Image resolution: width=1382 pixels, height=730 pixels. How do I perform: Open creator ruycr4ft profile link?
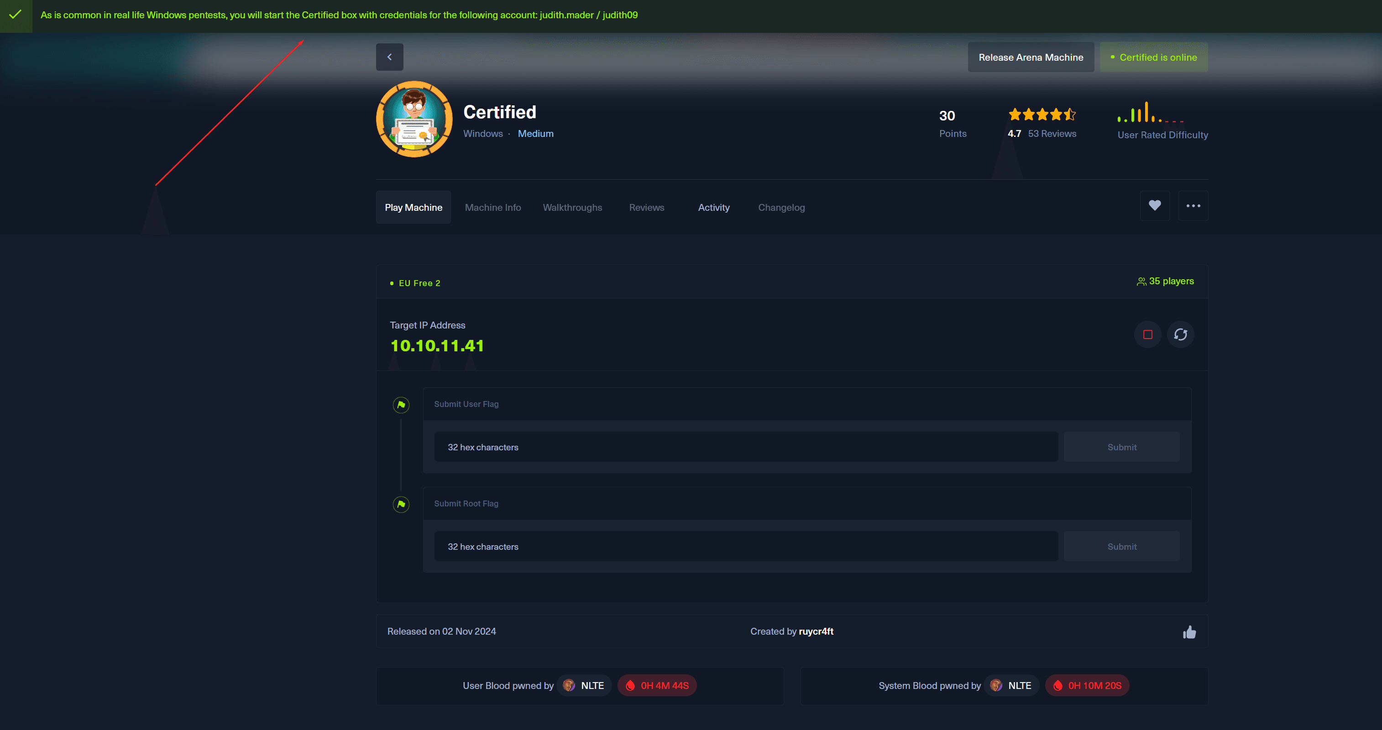click(816, 631)
